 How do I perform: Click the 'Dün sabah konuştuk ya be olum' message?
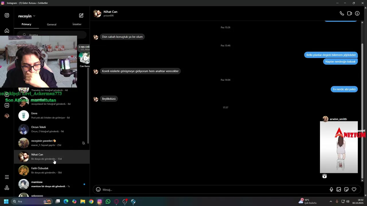122,37
